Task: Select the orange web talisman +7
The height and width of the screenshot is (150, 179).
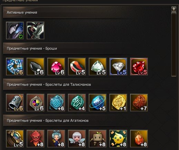Action: point(139,103)
